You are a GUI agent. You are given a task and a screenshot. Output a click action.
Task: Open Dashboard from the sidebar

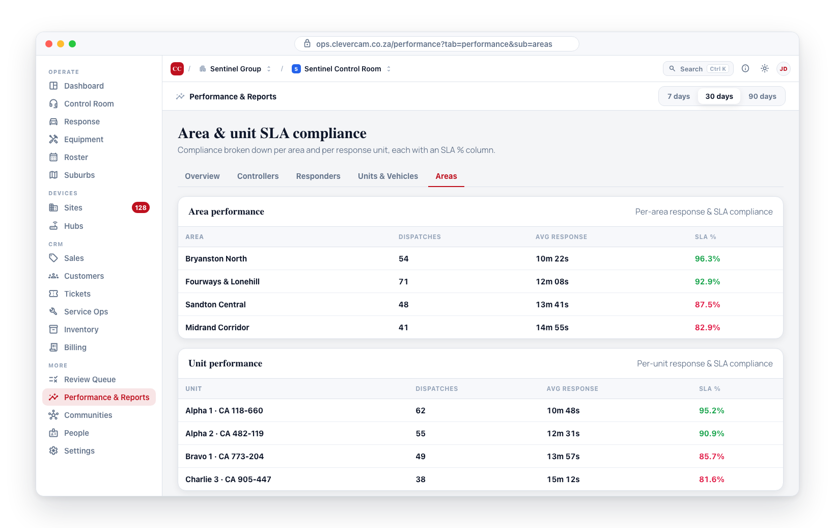pyautogui.click(x=99, y=86)
